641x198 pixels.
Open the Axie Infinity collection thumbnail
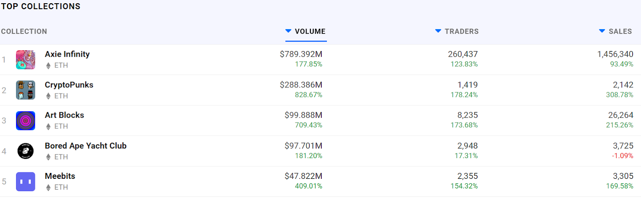[x=26, y=60]
